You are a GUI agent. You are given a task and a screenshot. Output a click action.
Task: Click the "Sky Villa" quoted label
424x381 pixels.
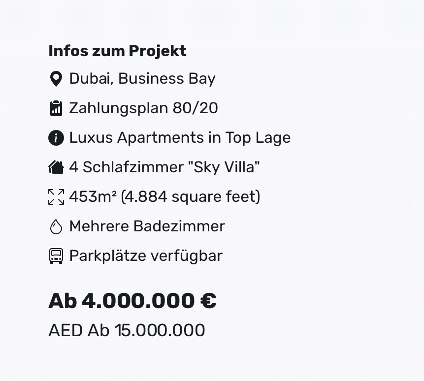click(224, 167)
